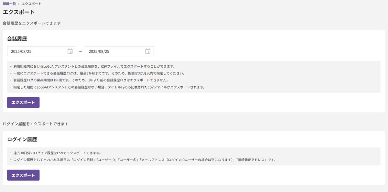The height and width of the screenshot is (192, 388).
Task: Click the エクスポート page title heading
Action: (x=19, y=12)
